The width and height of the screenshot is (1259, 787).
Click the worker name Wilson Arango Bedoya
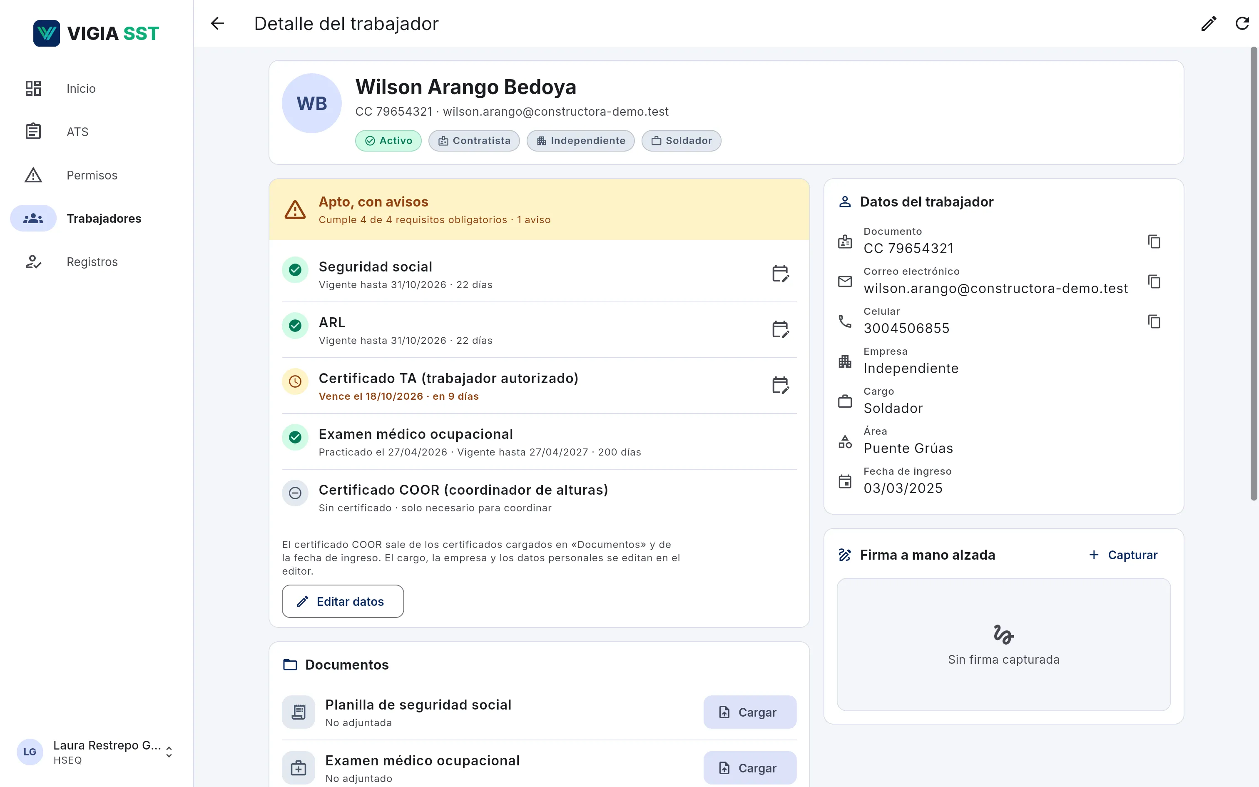465,87
